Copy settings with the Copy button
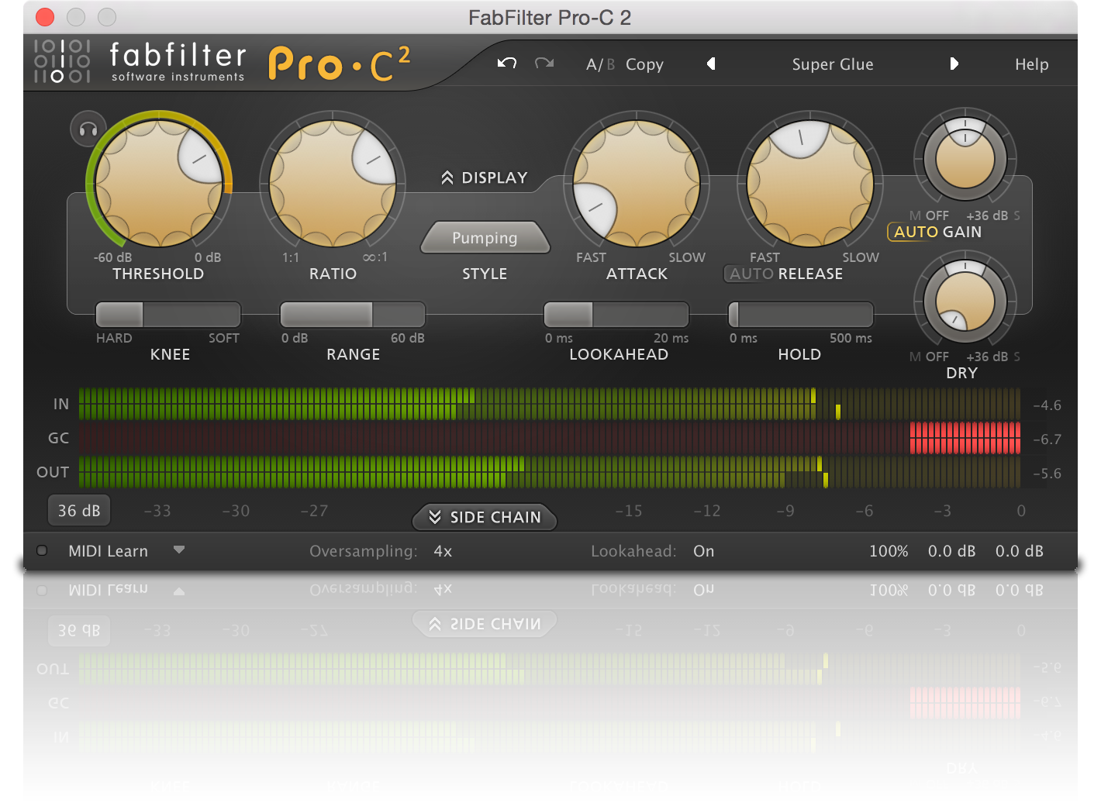 click(x=644, y=65)
